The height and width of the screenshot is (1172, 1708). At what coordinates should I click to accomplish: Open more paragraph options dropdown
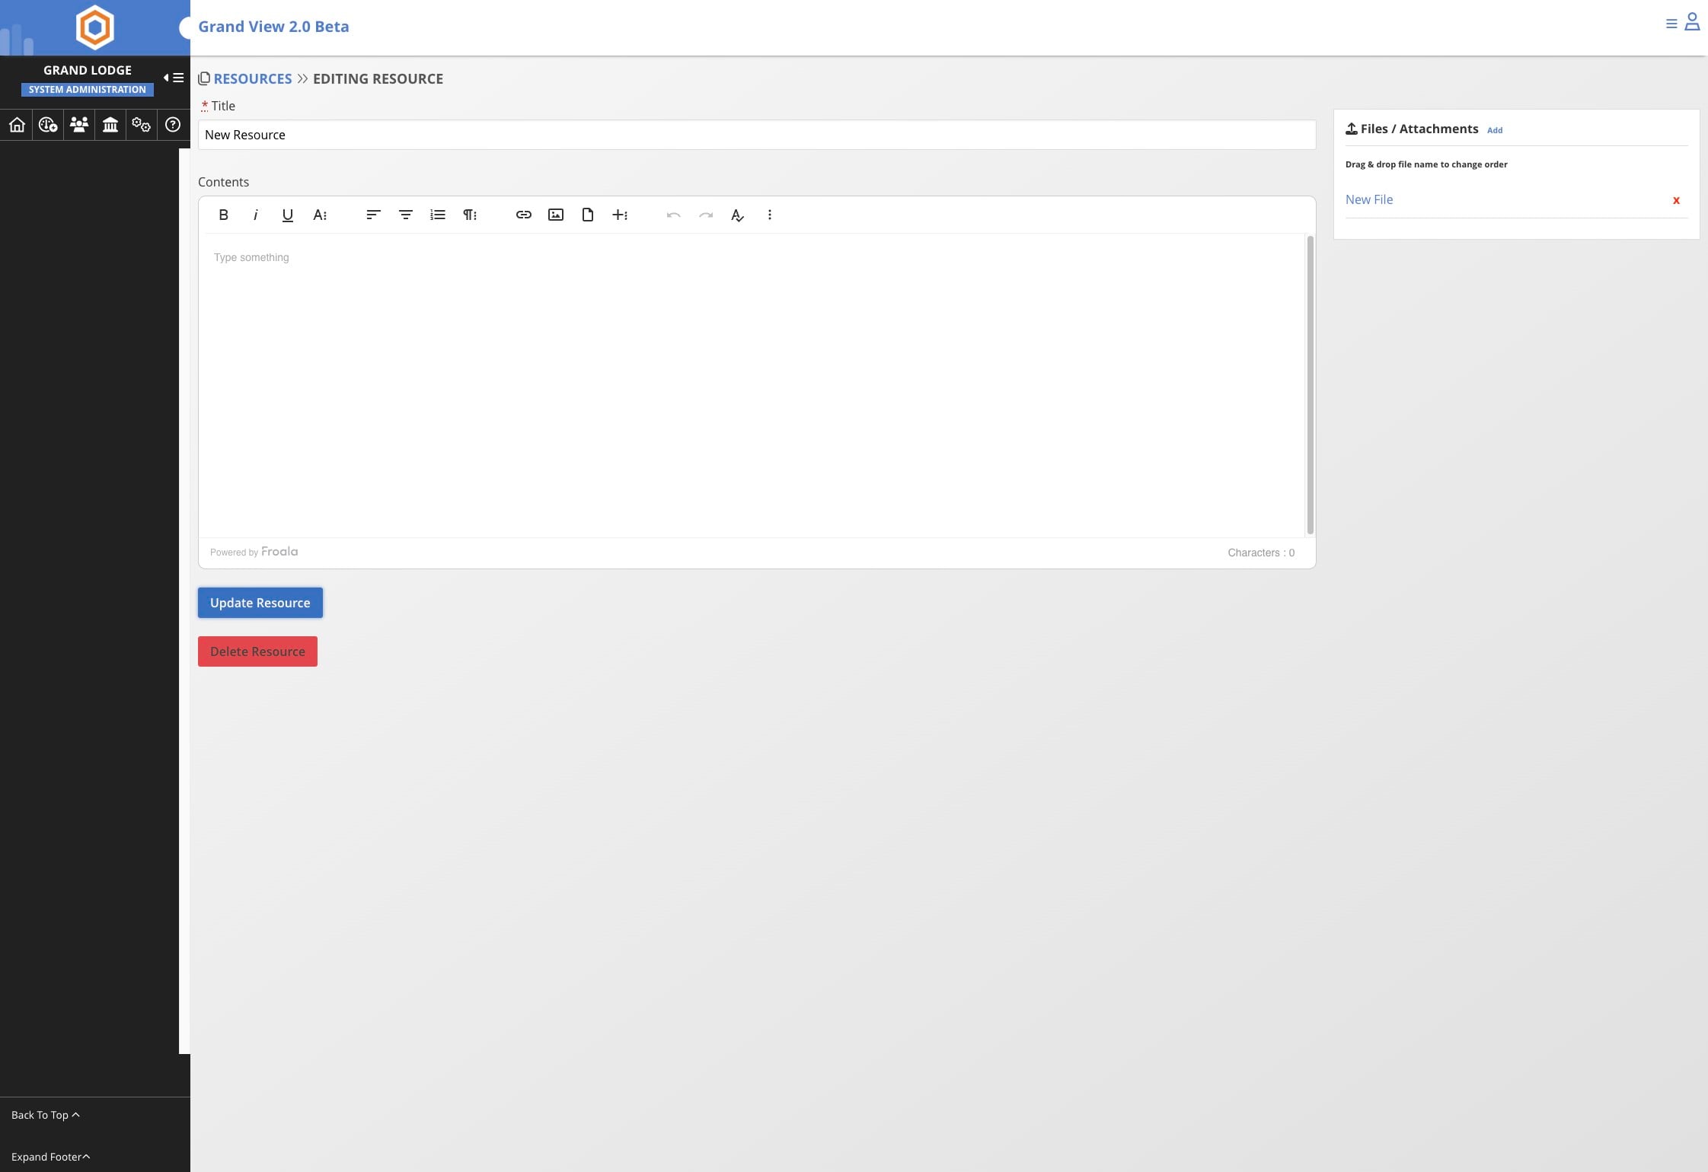tap(470, 215)
